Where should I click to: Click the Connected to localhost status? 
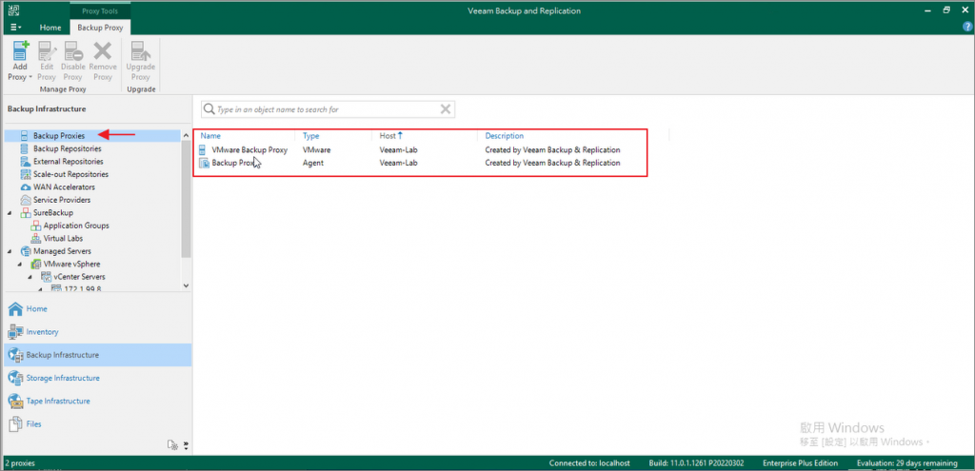coord(589,463)
